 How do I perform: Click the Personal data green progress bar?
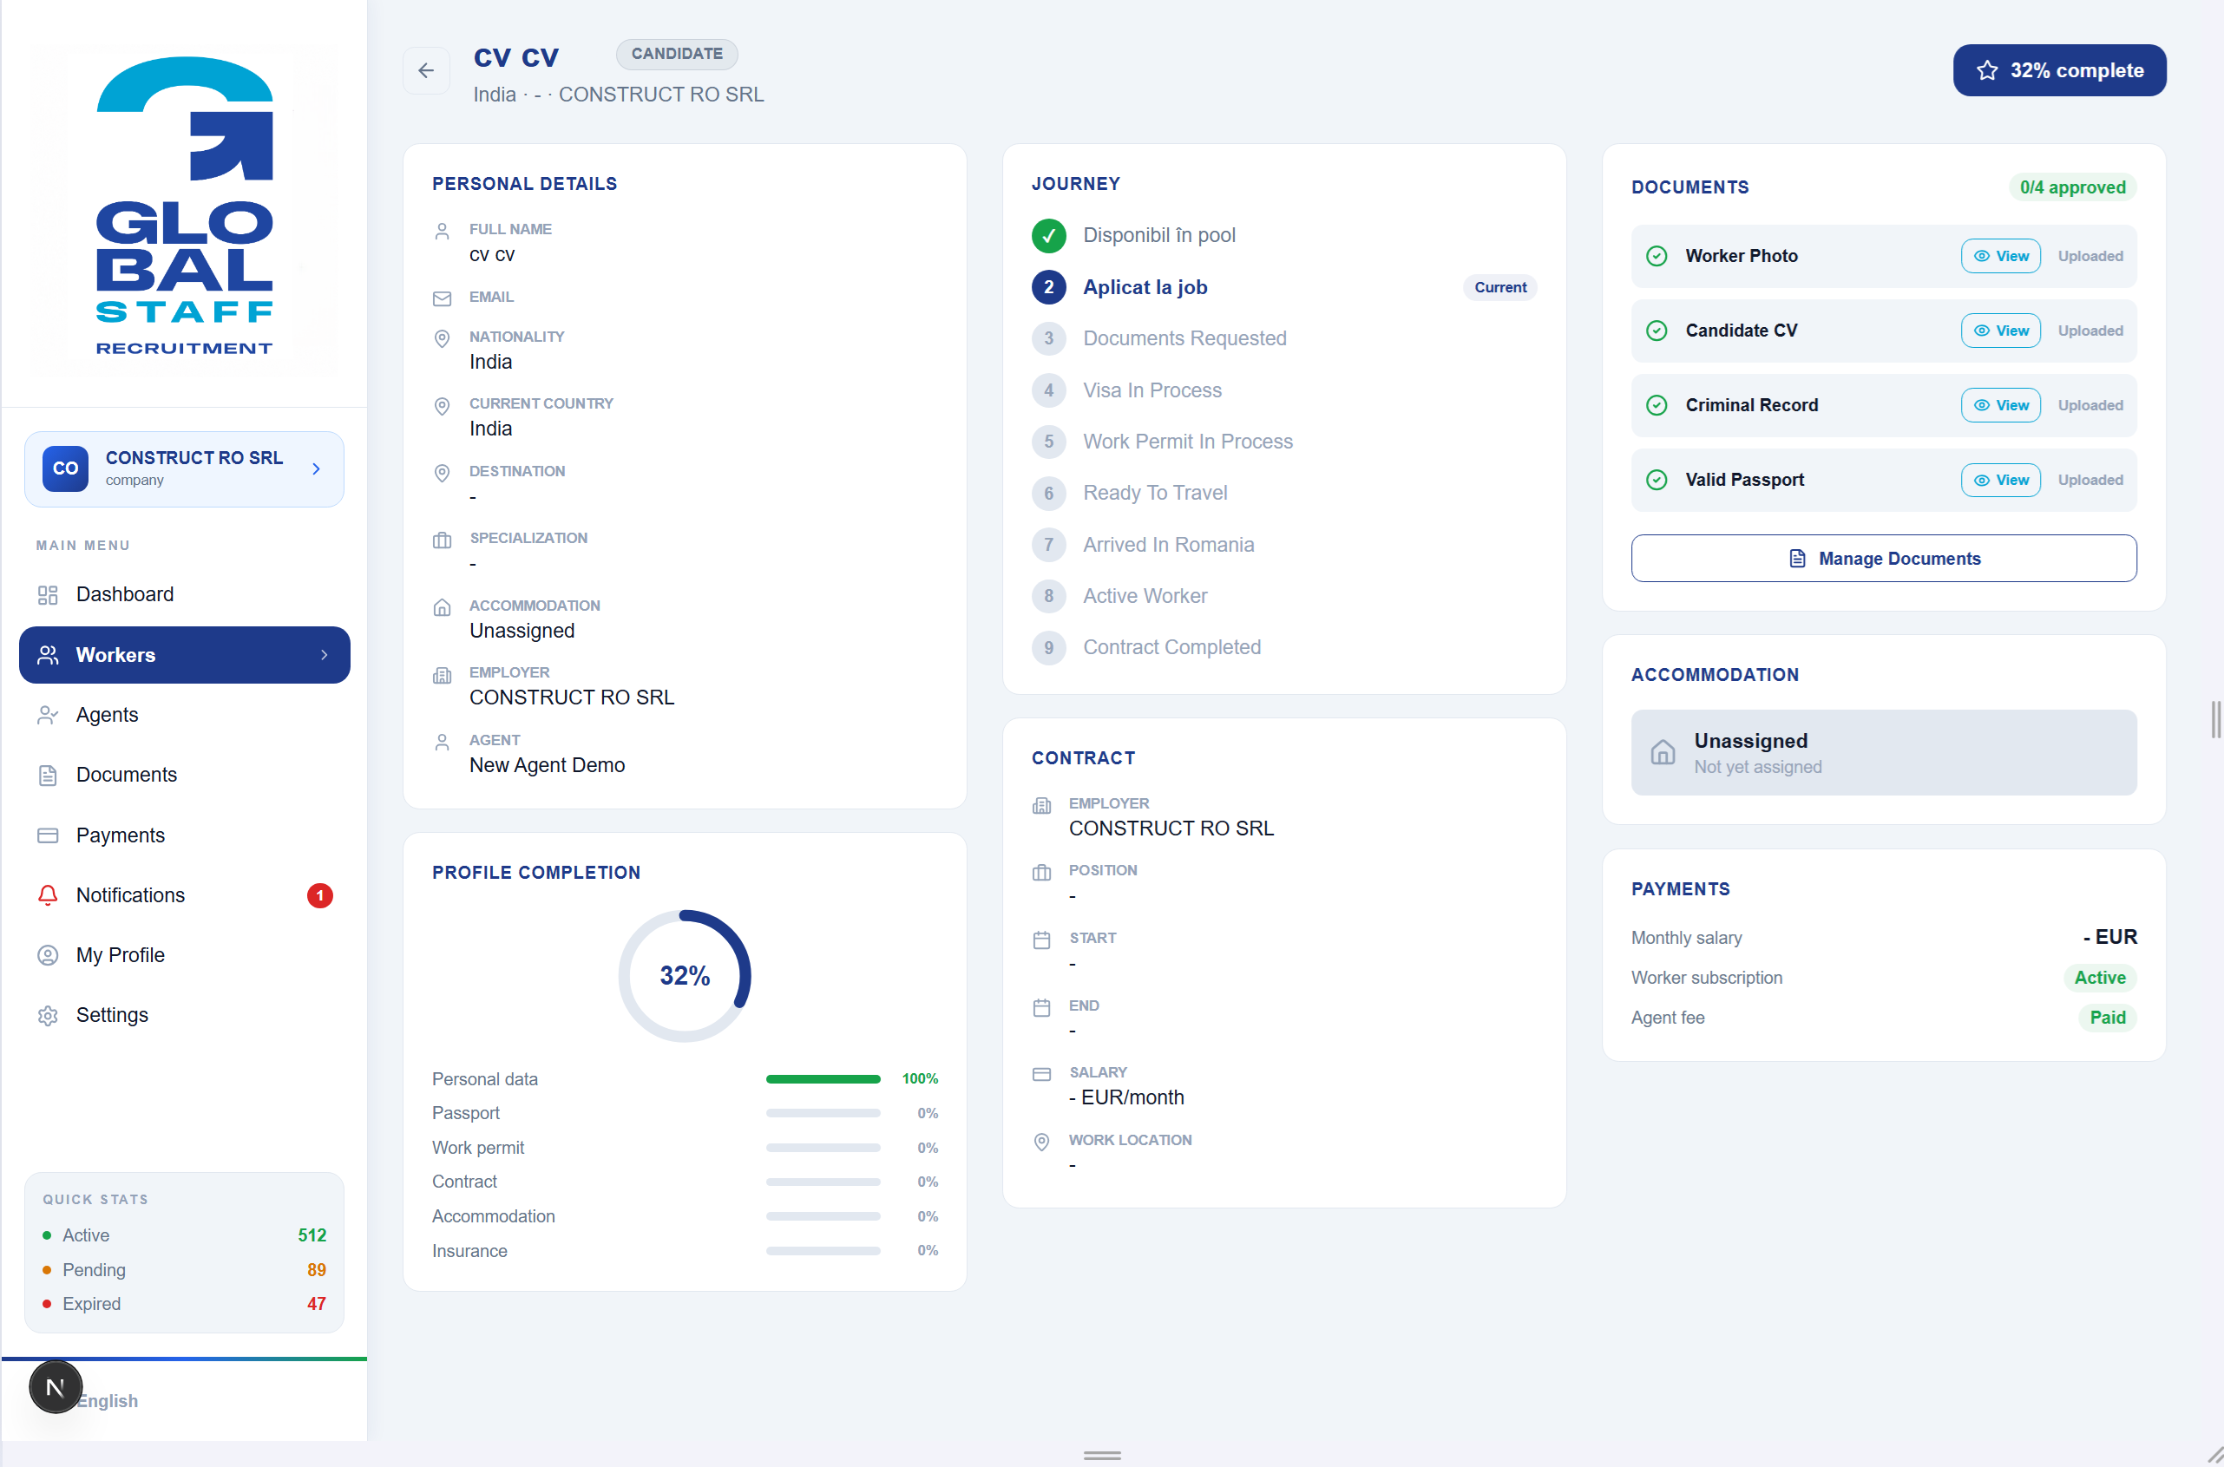[x=823, y=1080]
